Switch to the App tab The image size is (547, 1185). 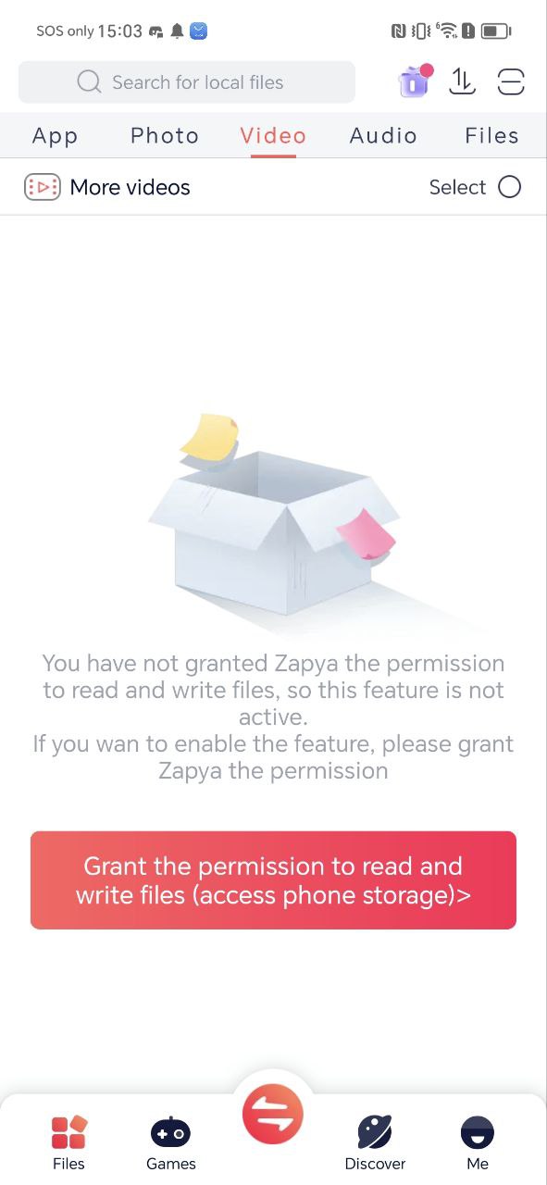coord(56,135)
